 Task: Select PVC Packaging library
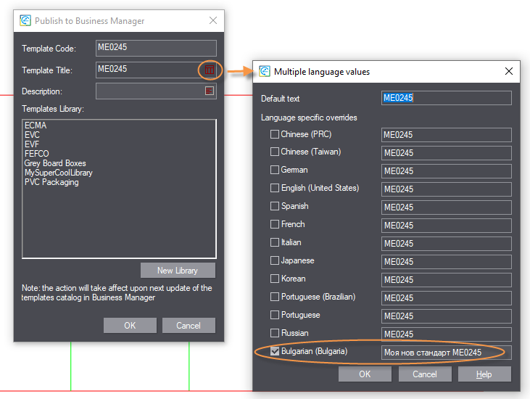tap(51, 183)
